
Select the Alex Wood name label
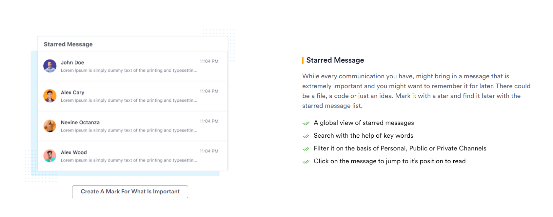[74, 152]
